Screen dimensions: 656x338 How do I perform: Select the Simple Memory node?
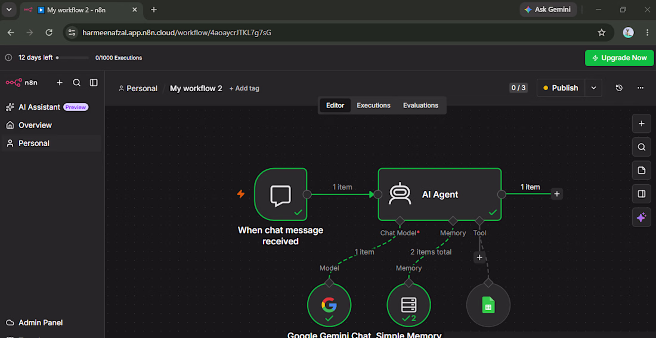coord(409,305)
